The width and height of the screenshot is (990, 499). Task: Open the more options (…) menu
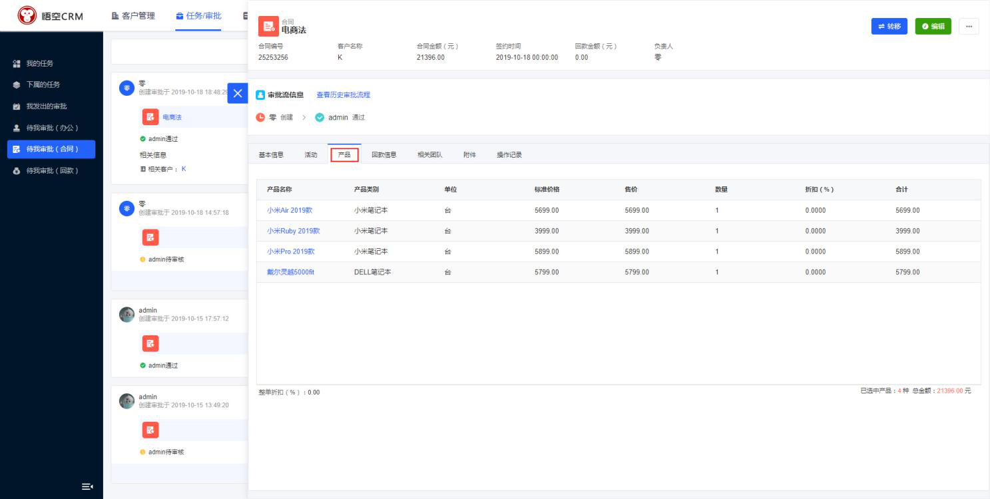tap(969, 27)
